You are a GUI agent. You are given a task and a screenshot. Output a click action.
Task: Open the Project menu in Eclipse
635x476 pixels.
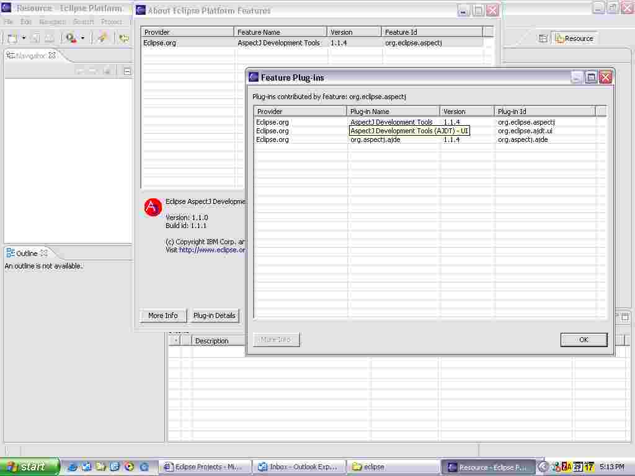(x=112, y=22)
